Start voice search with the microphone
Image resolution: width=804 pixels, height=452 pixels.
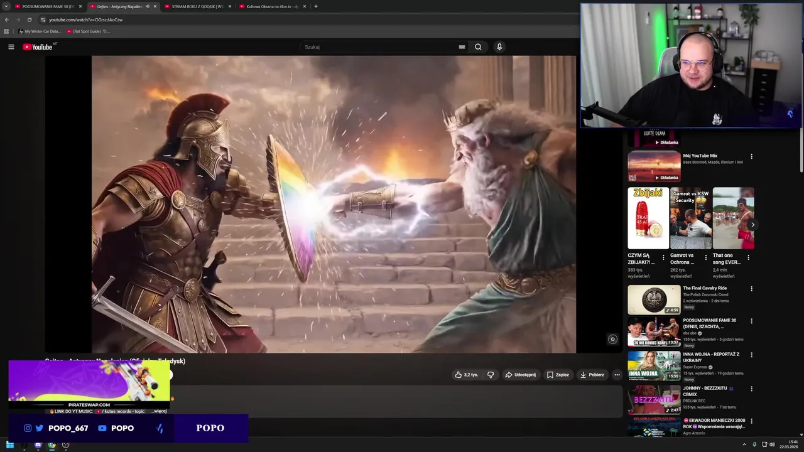coord(499,47)
